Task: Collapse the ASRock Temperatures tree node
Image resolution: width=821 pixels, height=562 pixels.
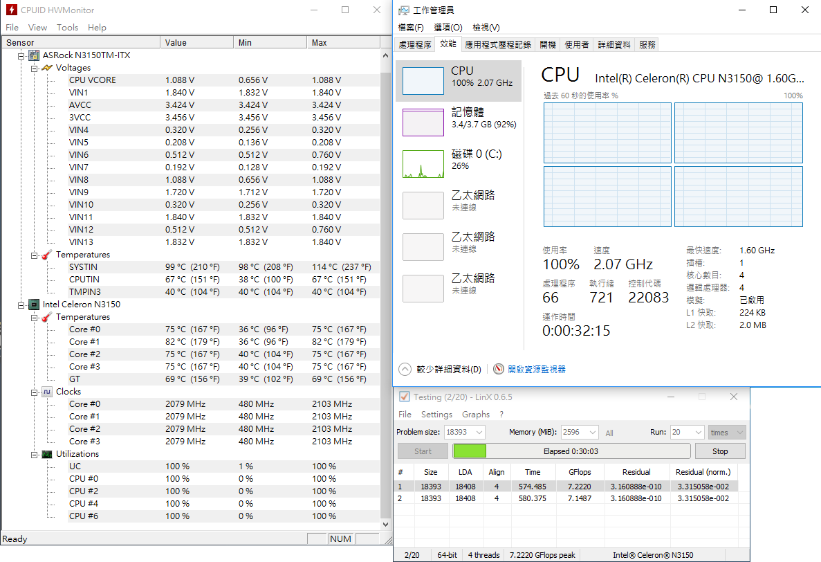Action: pyautogui.click(x=34, y=255)
